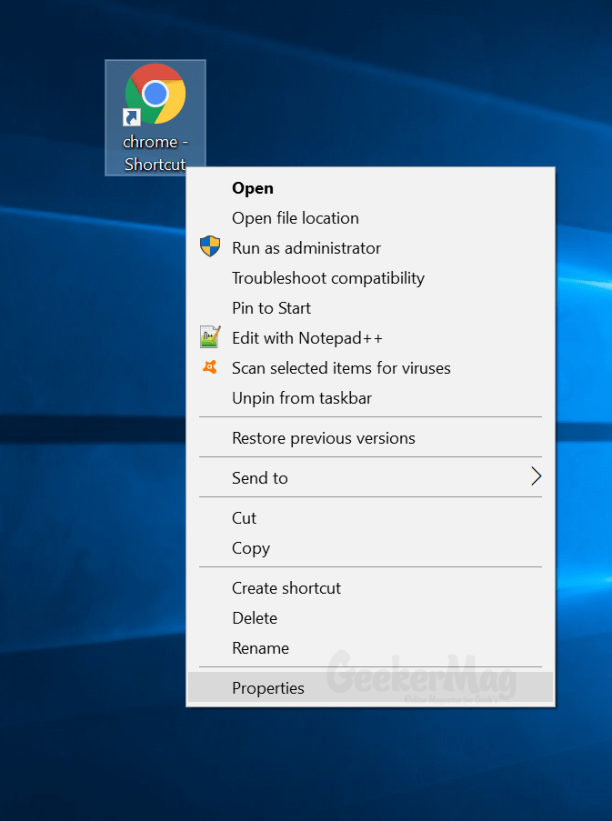Choose Restore previous versions
The height and width of the screenshot is (821, 612).
(x=371, y=437)
